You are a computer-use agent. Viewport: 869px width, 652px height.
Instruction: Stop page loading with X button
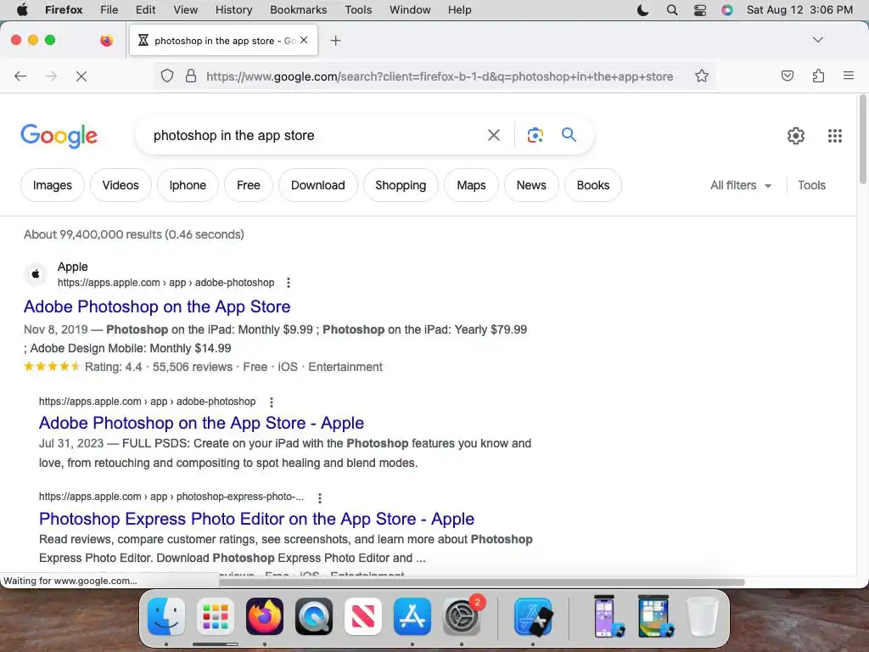pyautogui.click(x=81, y=76)
